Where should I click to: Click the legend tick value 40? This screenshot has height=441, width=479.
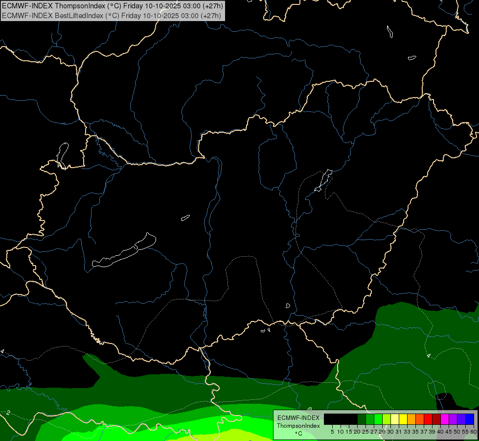[x=440, y=432]
